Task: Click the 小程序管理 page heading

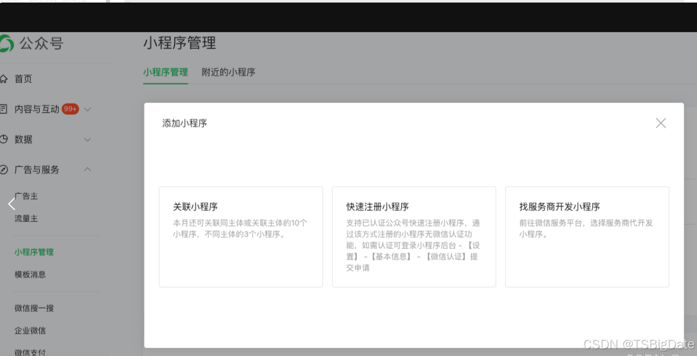Action: [179, 43]
